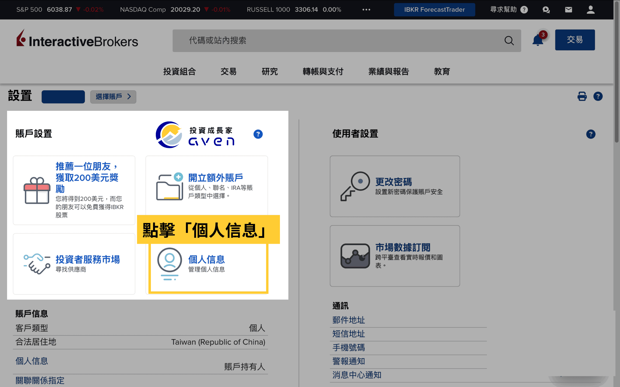Click the 客戶類型 row label
Viewport: 620px width, 387px height.
32,328
